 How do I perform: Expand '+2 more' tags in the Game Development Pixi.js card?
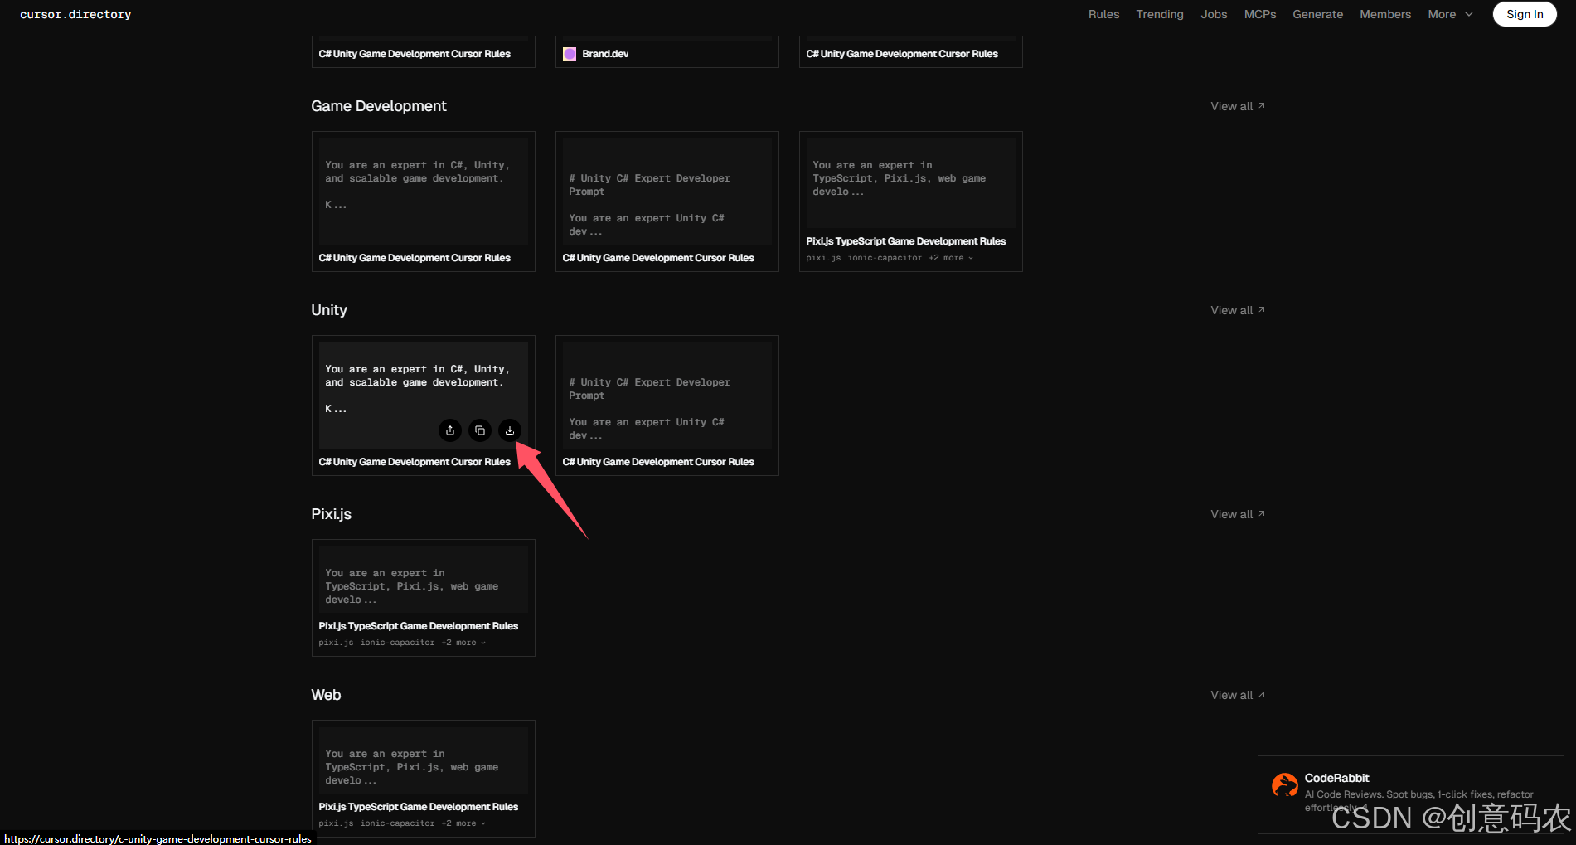pyautogui.click(x=951, y=258)
